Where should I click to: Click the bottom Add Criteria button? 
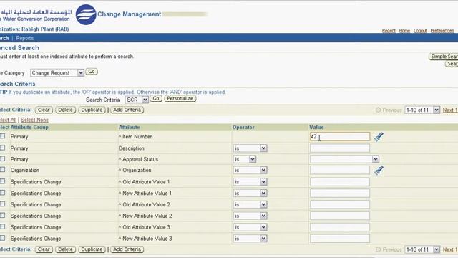point(127,249)
